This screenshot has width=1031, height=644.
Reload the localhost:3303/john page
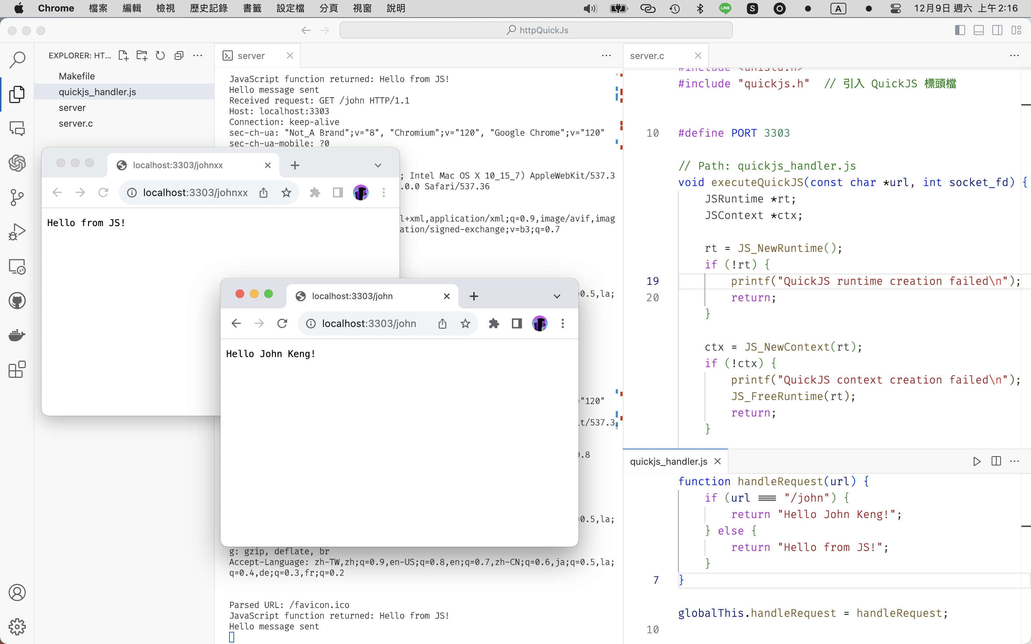[282, 324]
